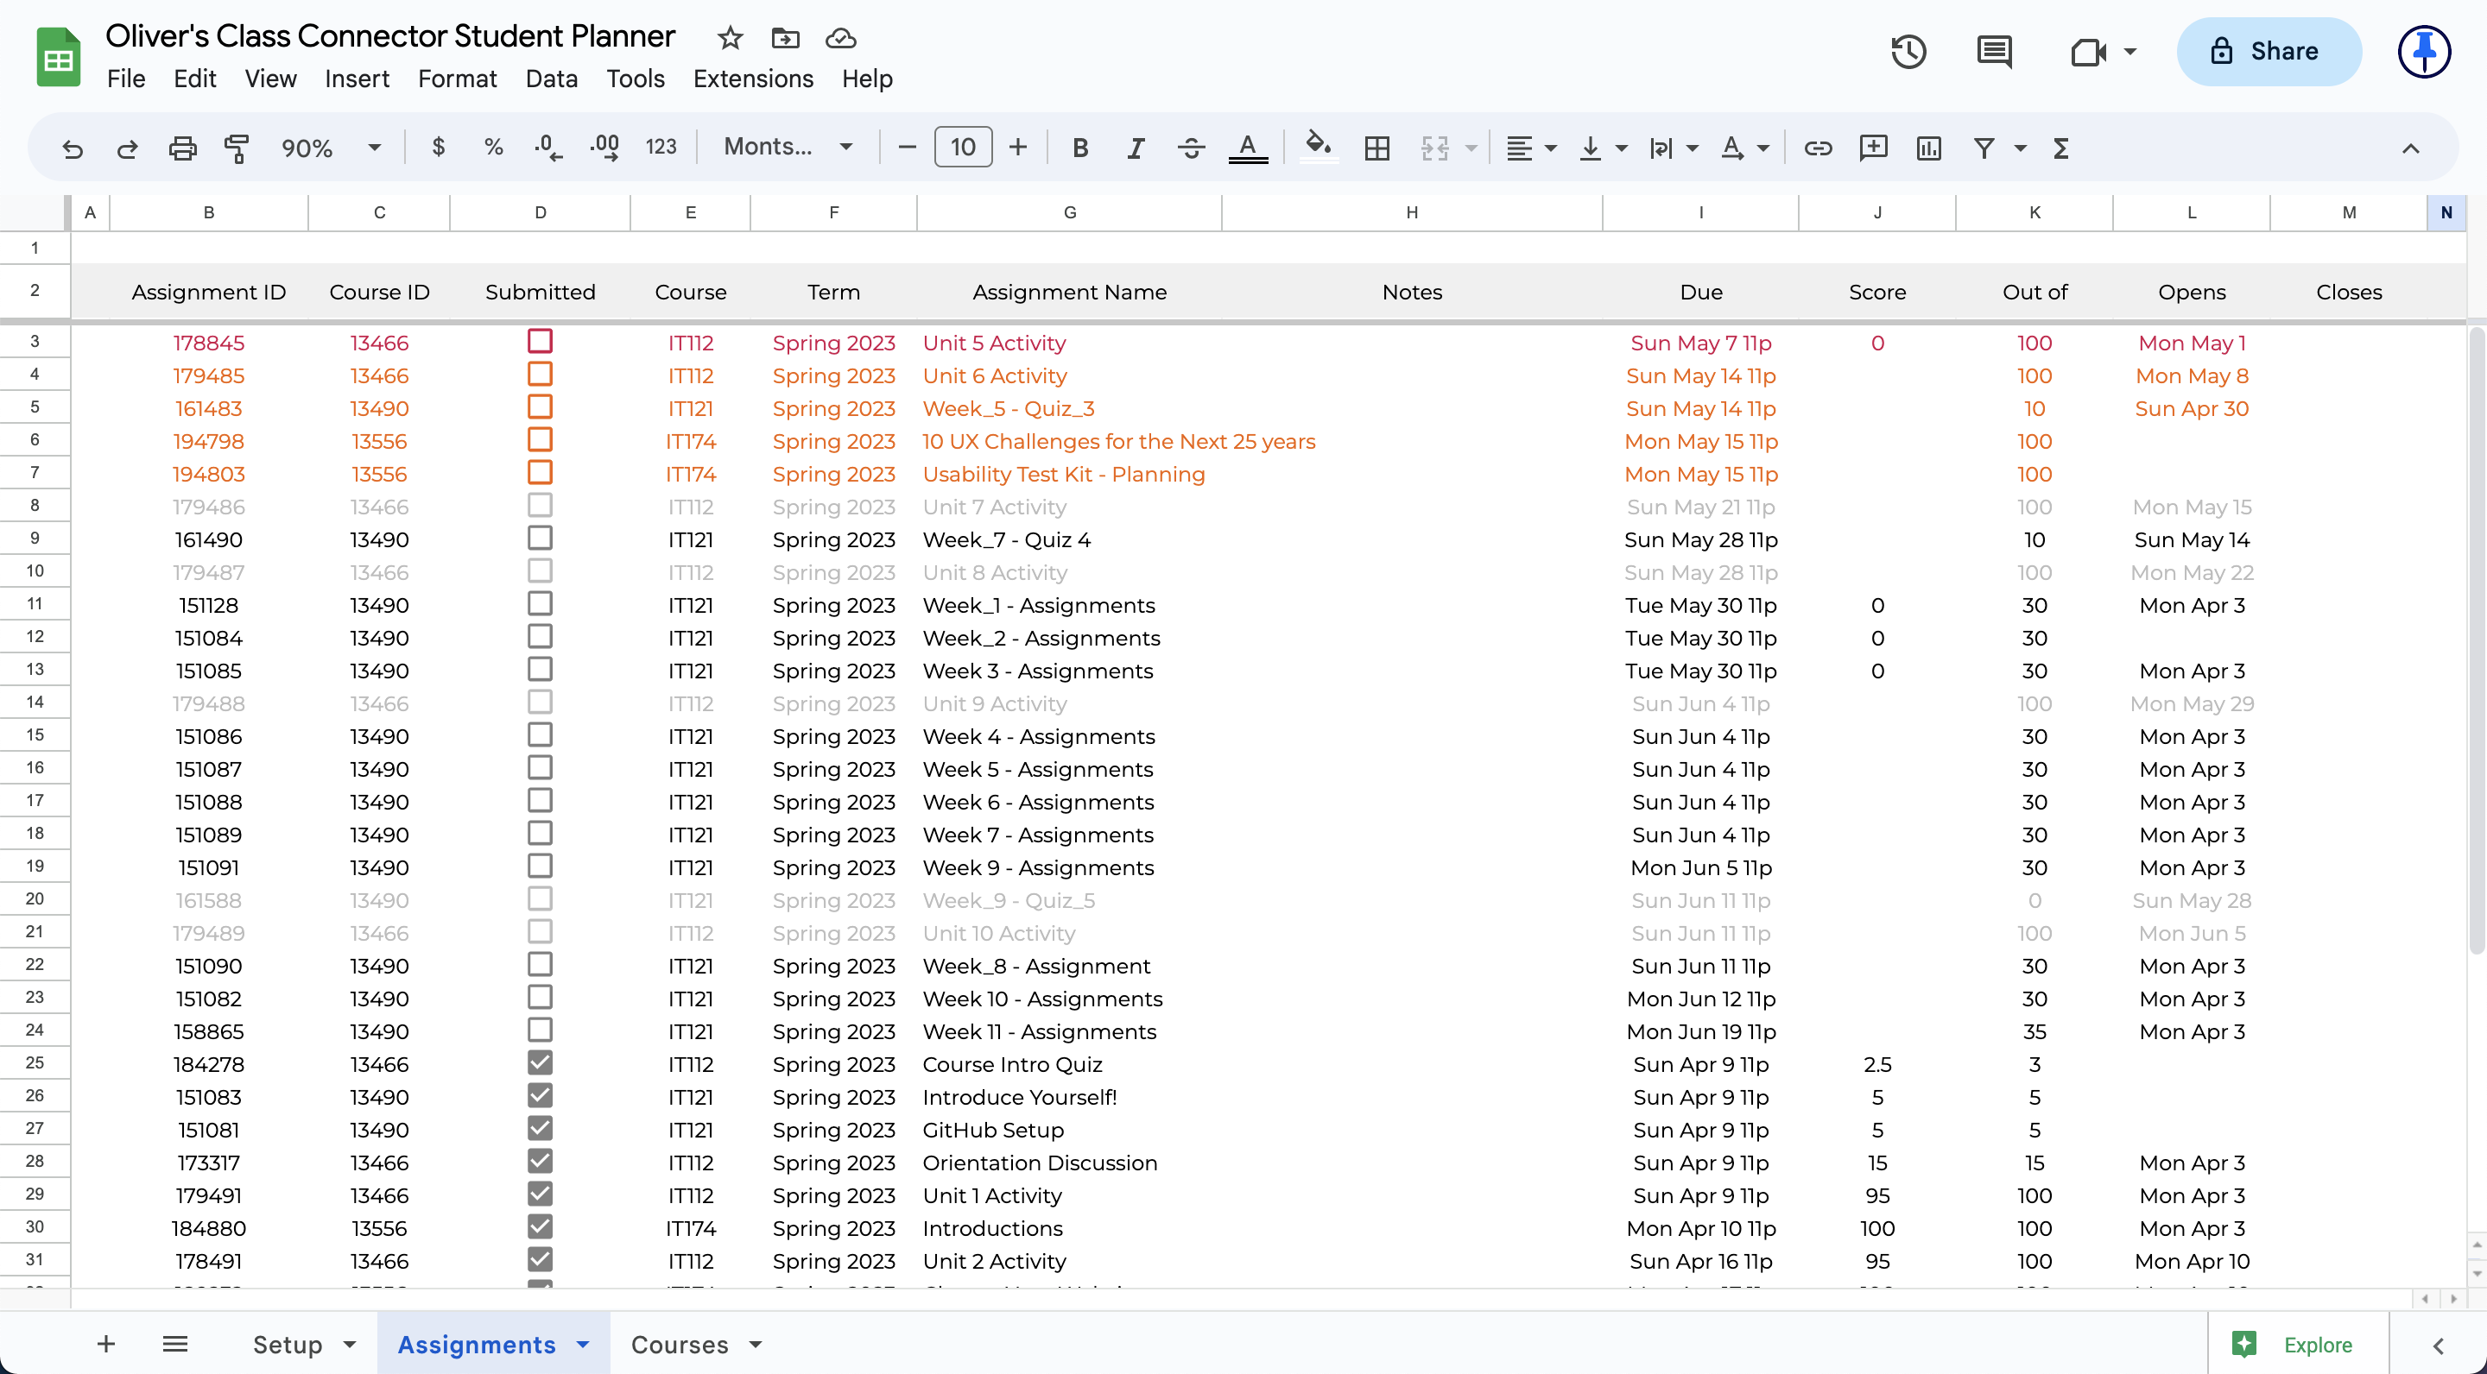Screen dimensions: 2487x1374
Task: Apply strikethrough formatting
Action: tap(1192, 148)
